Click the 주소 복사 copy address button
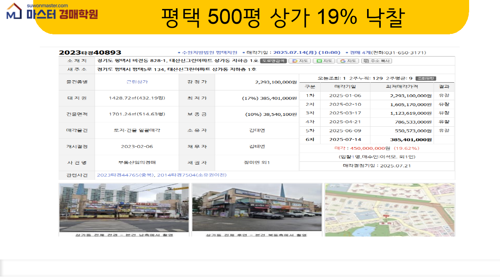The image size is (500, 278). pyautogui.click(x=376, y=61)
